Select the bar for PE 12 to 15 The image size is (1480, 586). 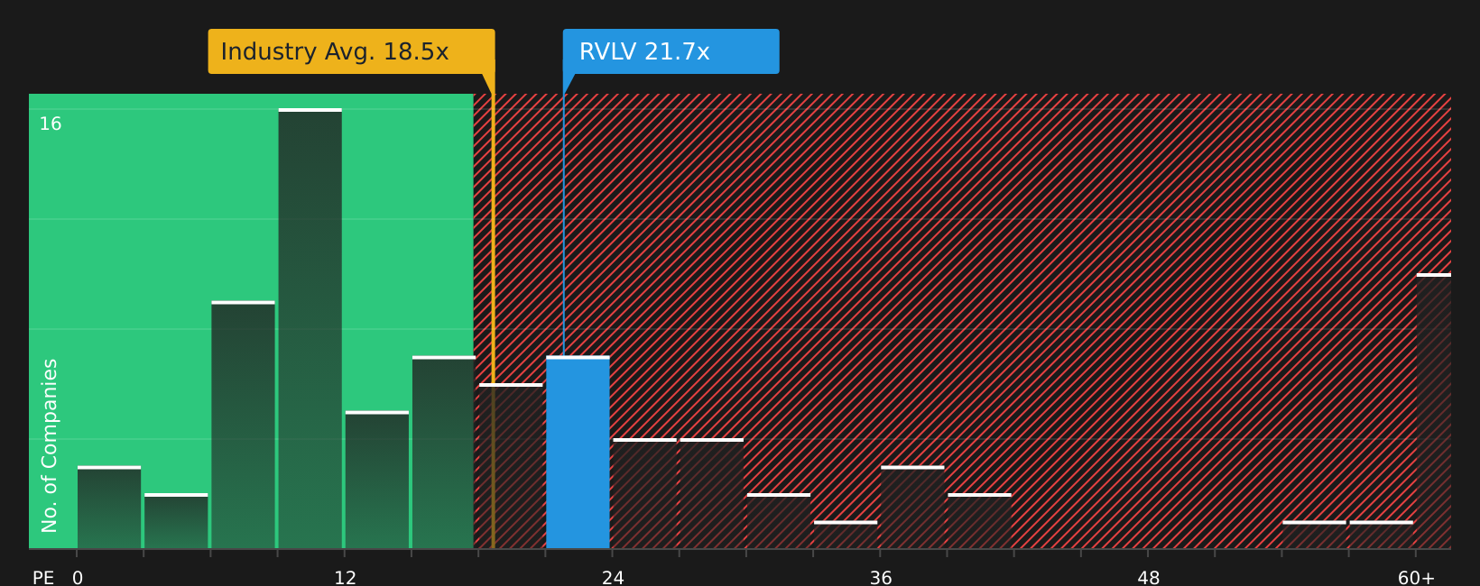pos(376,480)
